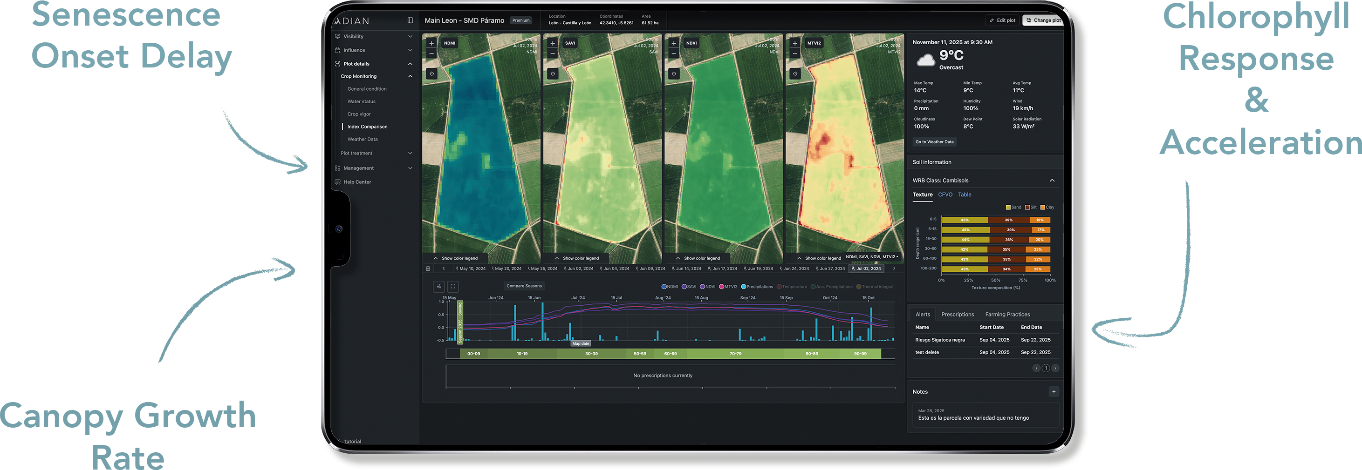Zoom out on the SAVI map

(553, 54)
